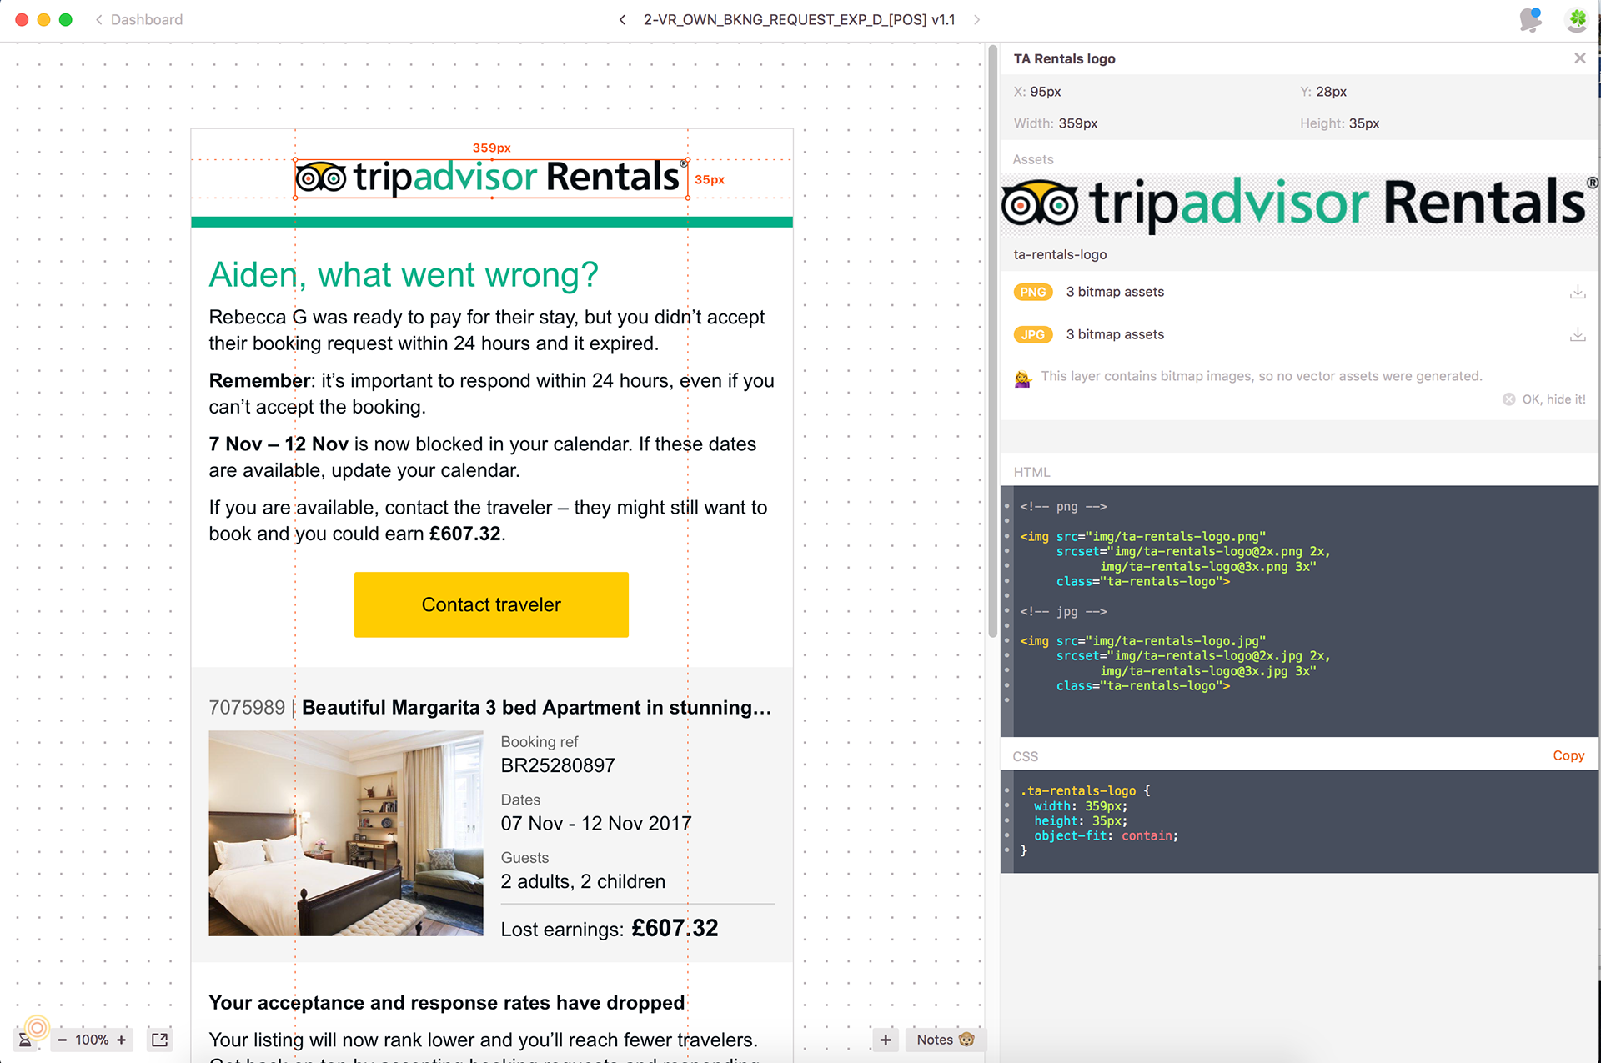
Task: Open the version history hourglass icon
Action: [26, 1039]
